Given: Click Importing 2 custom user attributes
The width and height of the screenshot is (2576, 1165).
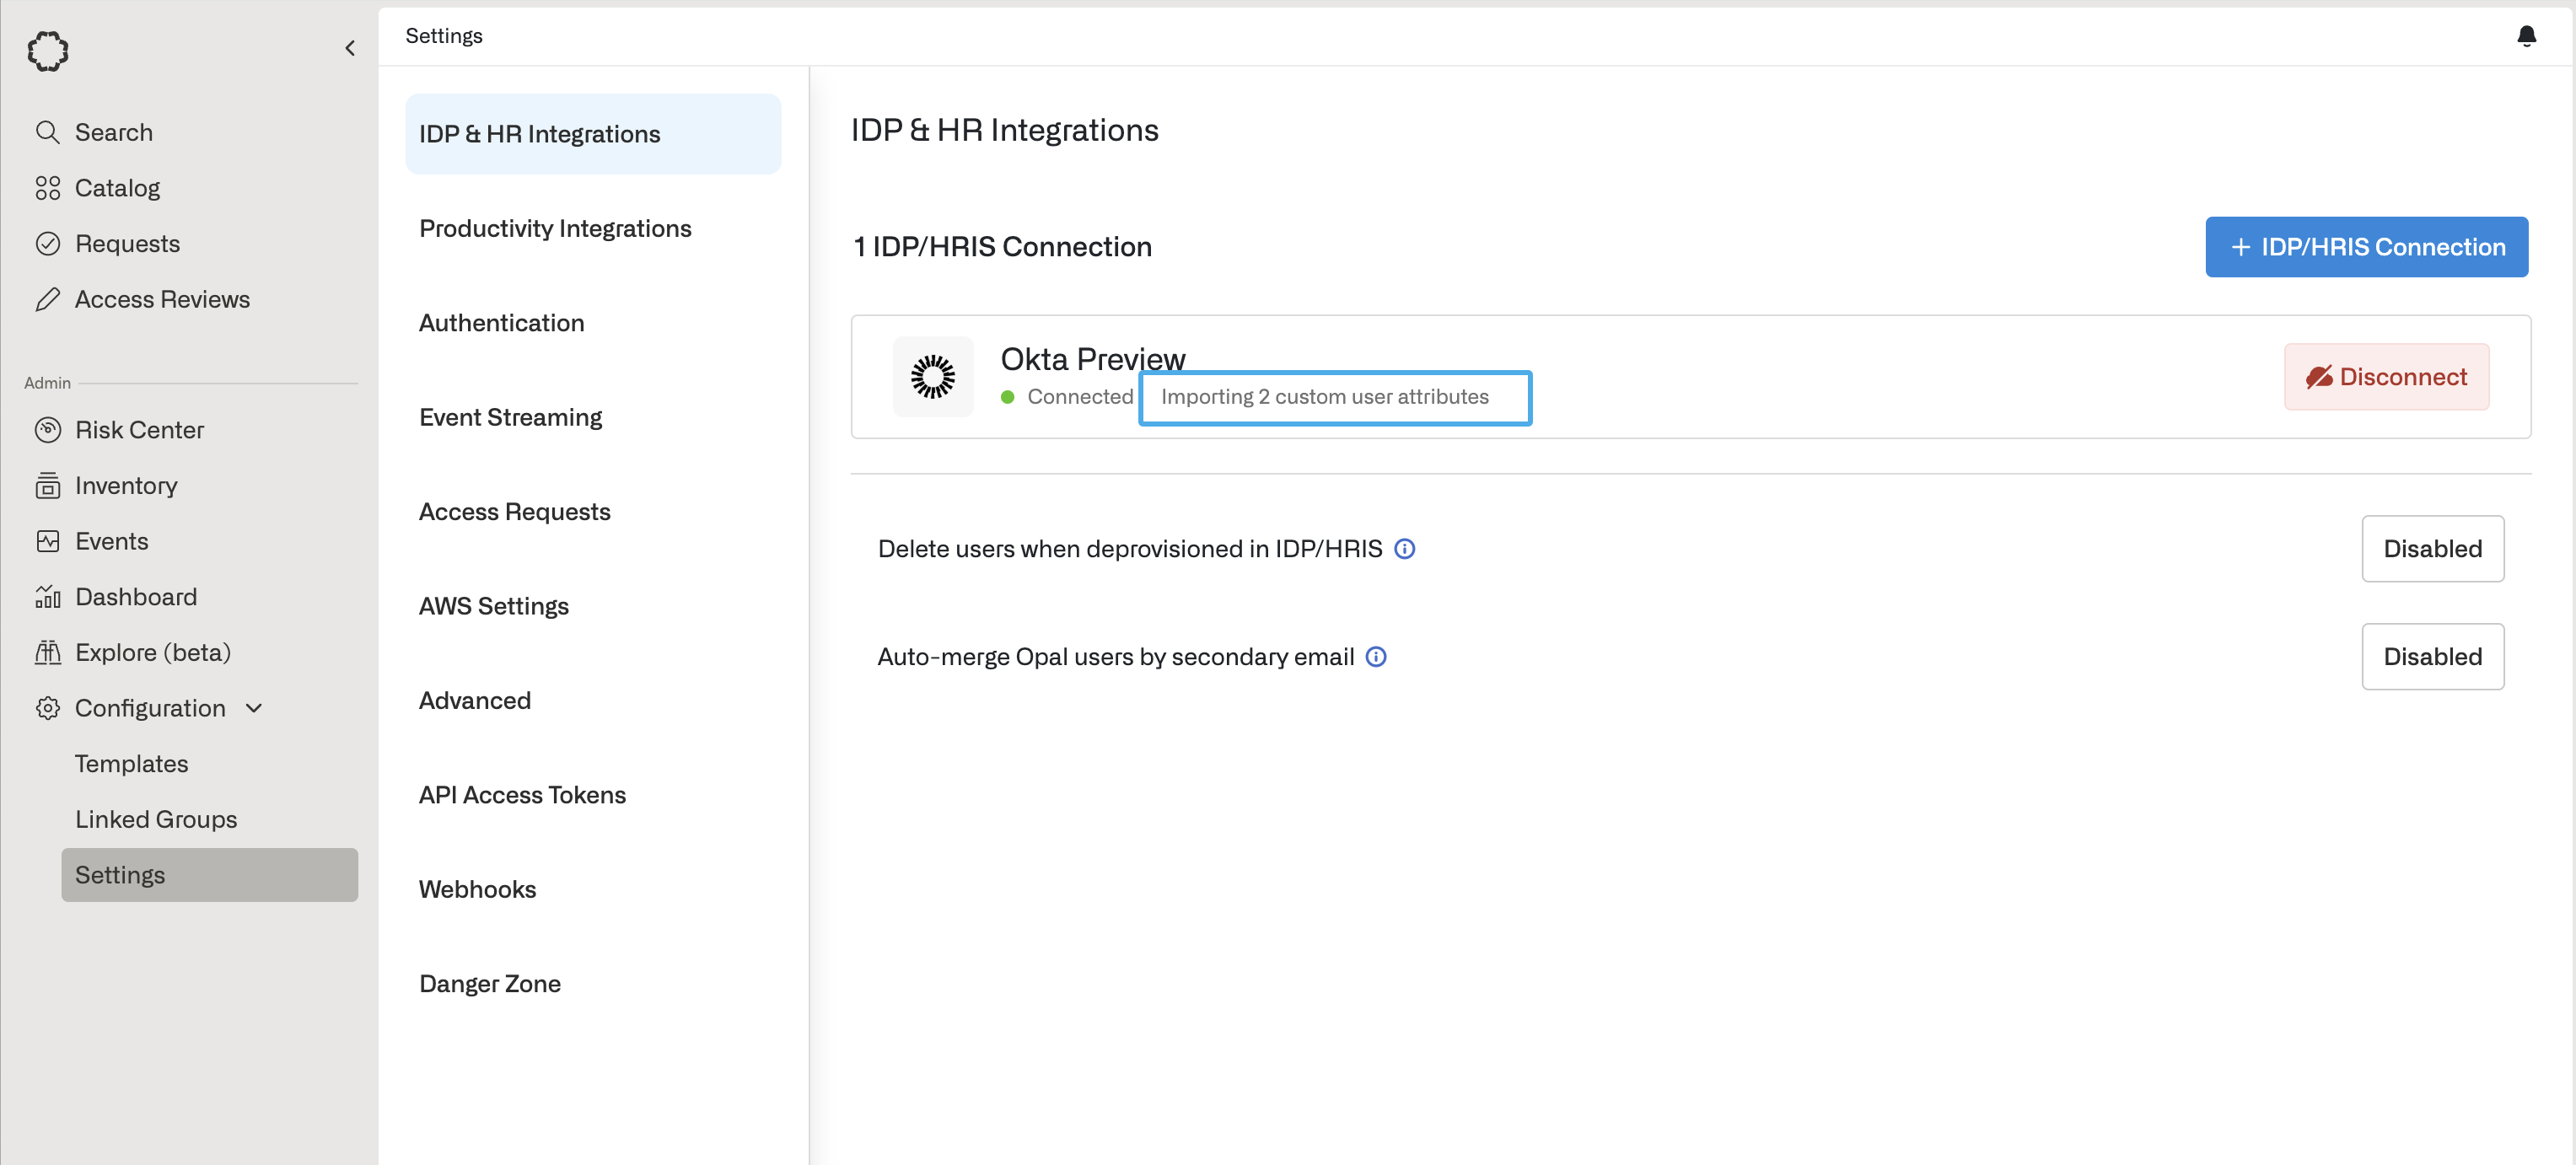Looking at the screenshot, I should click(x=1324, y=397).
